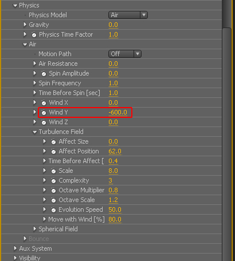Expand Physics Time Factor property

(x=25, y=34)
